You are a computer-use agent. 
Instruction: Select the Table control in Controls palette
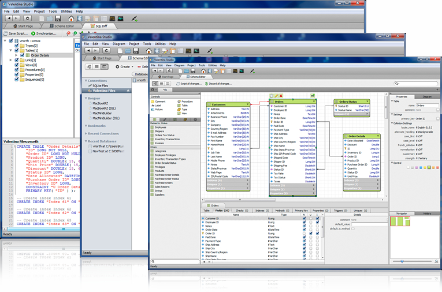point(183,105)
